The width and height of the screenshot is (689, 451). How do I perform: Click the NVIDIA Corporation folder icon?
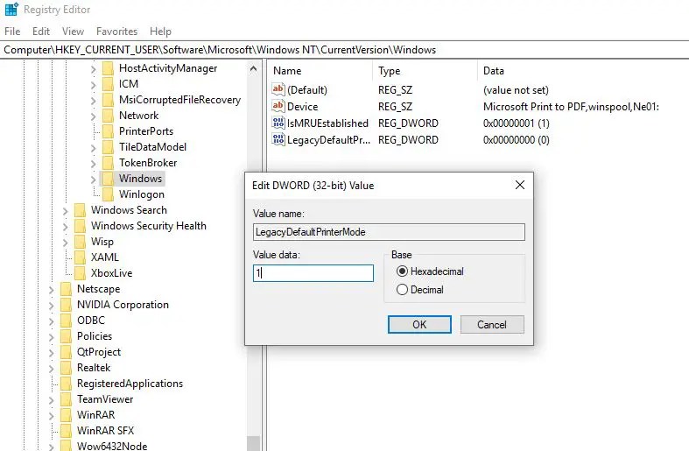[66, 305]
